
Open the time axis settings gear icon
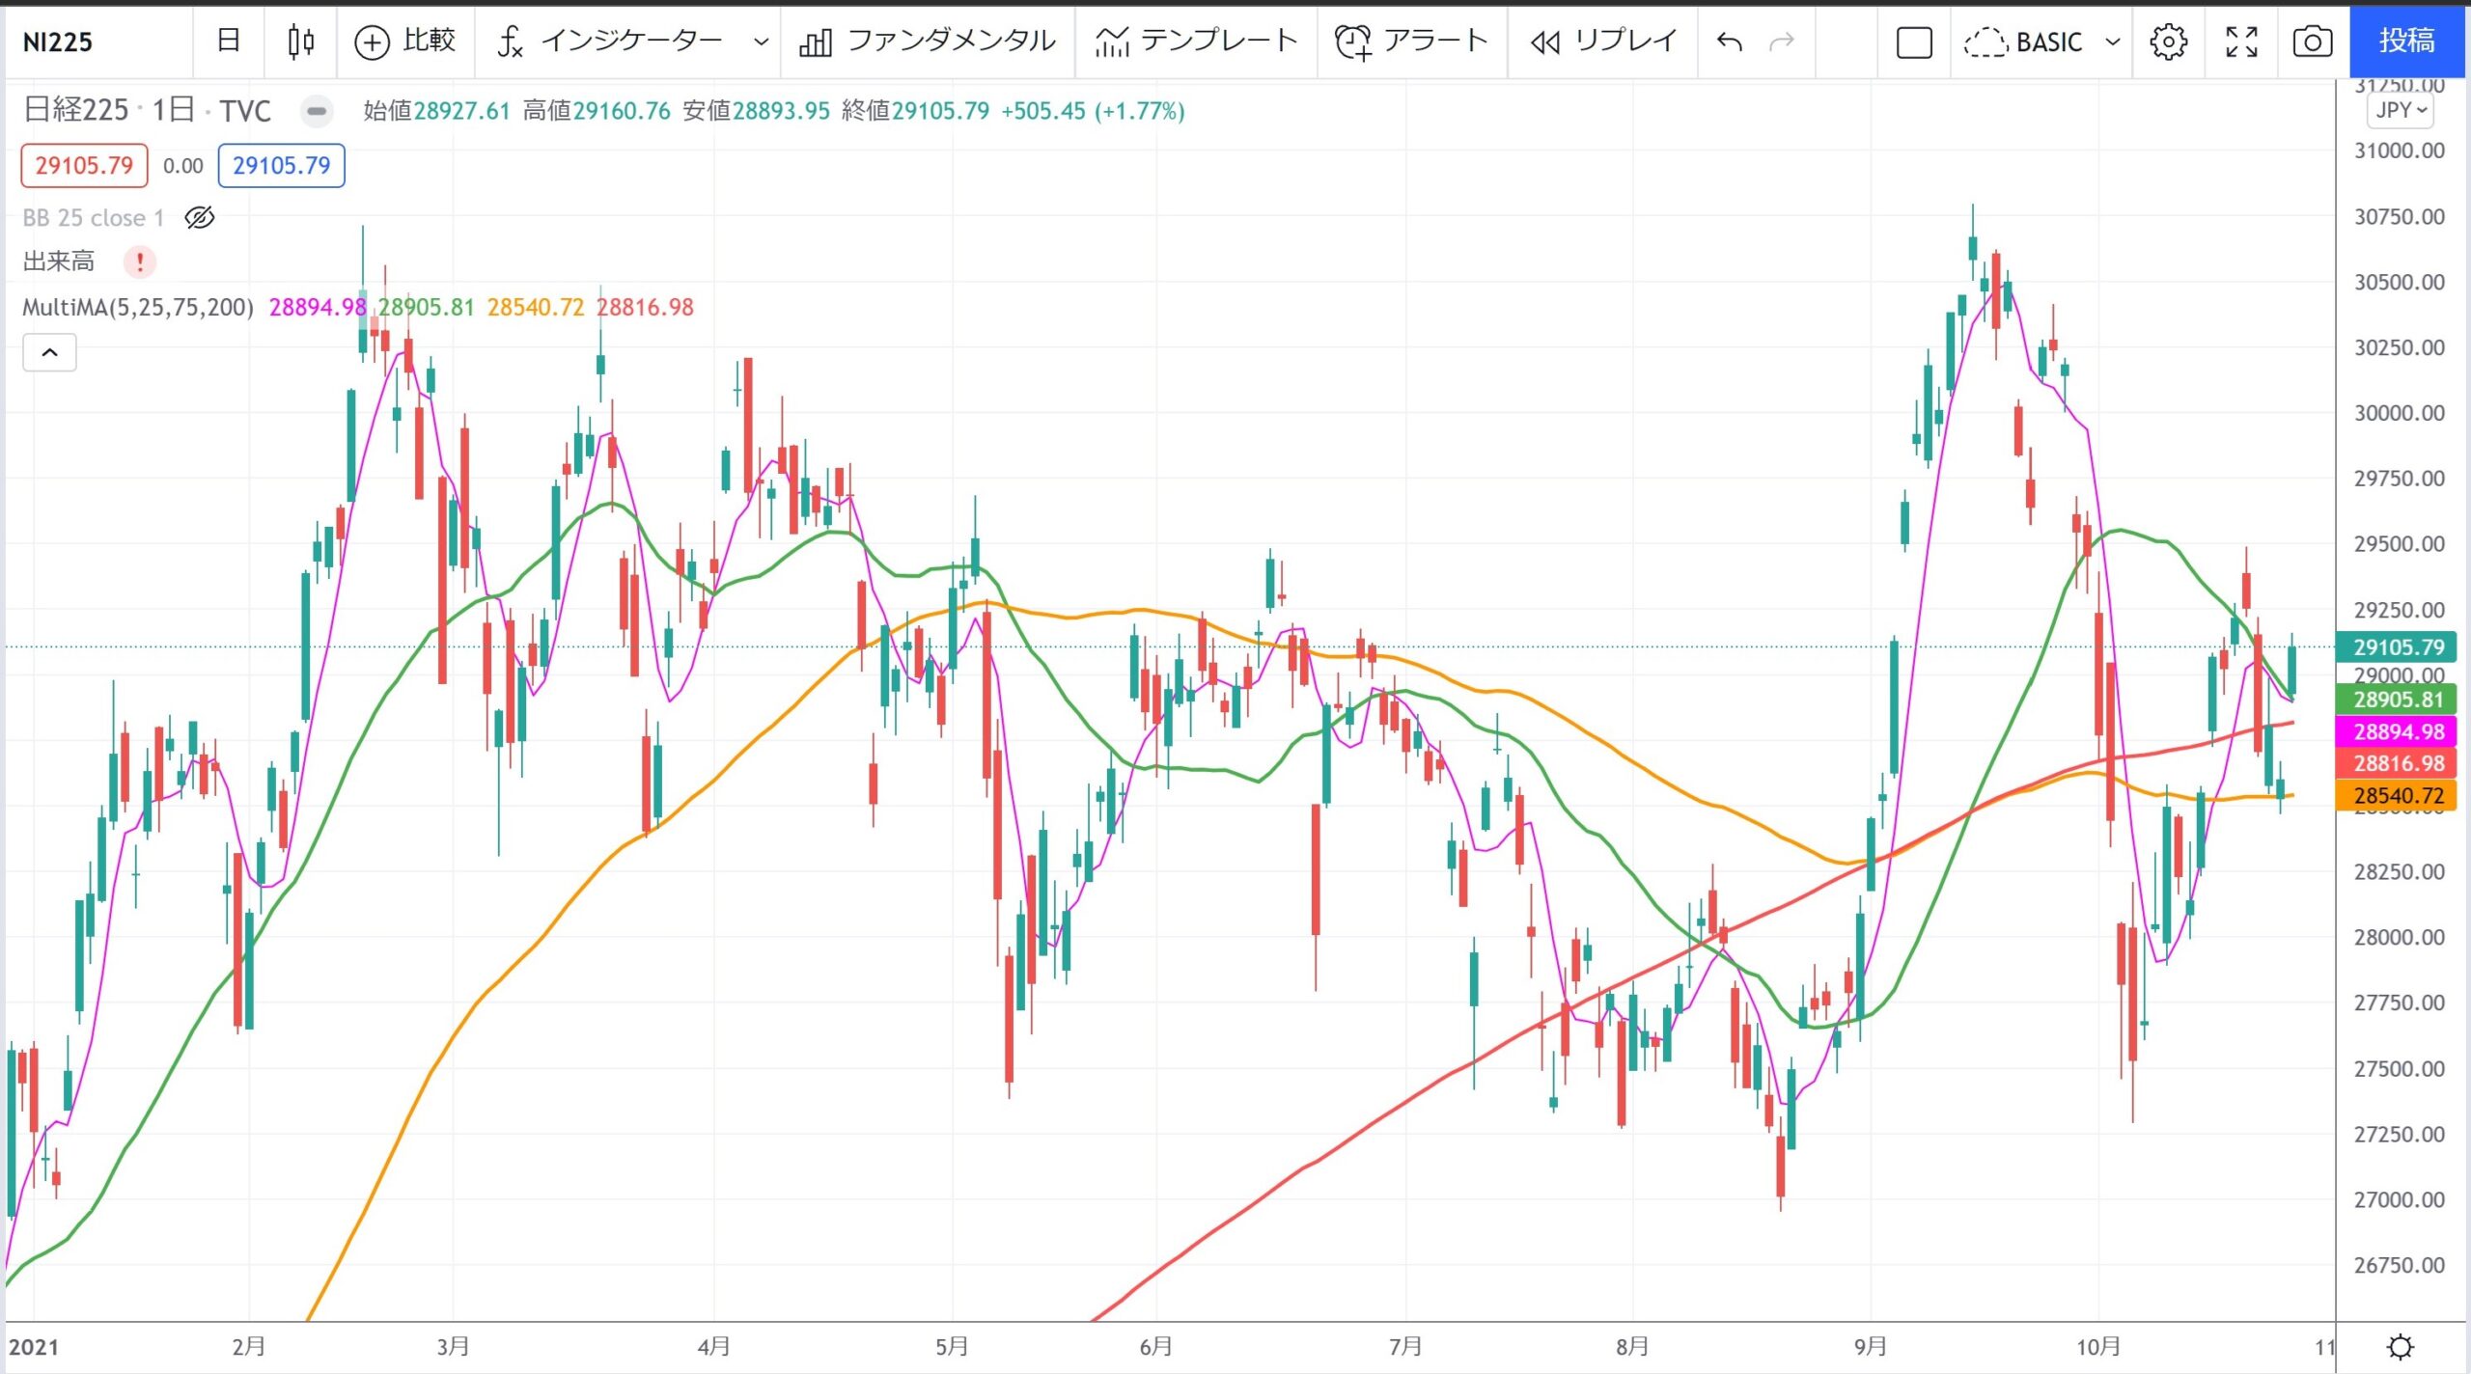click(2401, 1346)
